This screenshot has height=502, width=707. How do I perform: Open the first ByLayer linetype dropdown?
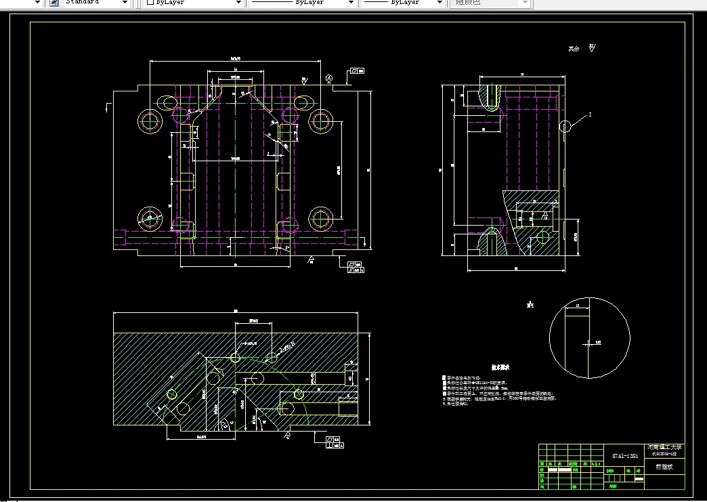(351, 3)
